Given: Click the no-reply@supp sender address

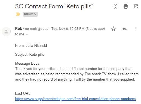Looking at the screenshot, I should pos(36,29).
